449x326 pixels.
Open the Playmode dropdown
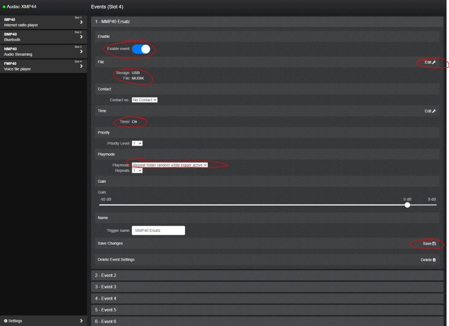(170, 165)
